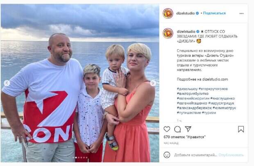The image size is (254, 166).
Task: View the 670 likes count
Action: (x=184, y=137)
